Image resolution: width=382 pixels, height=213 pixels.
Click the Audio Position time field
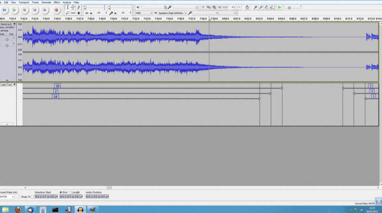pos(97,197)
